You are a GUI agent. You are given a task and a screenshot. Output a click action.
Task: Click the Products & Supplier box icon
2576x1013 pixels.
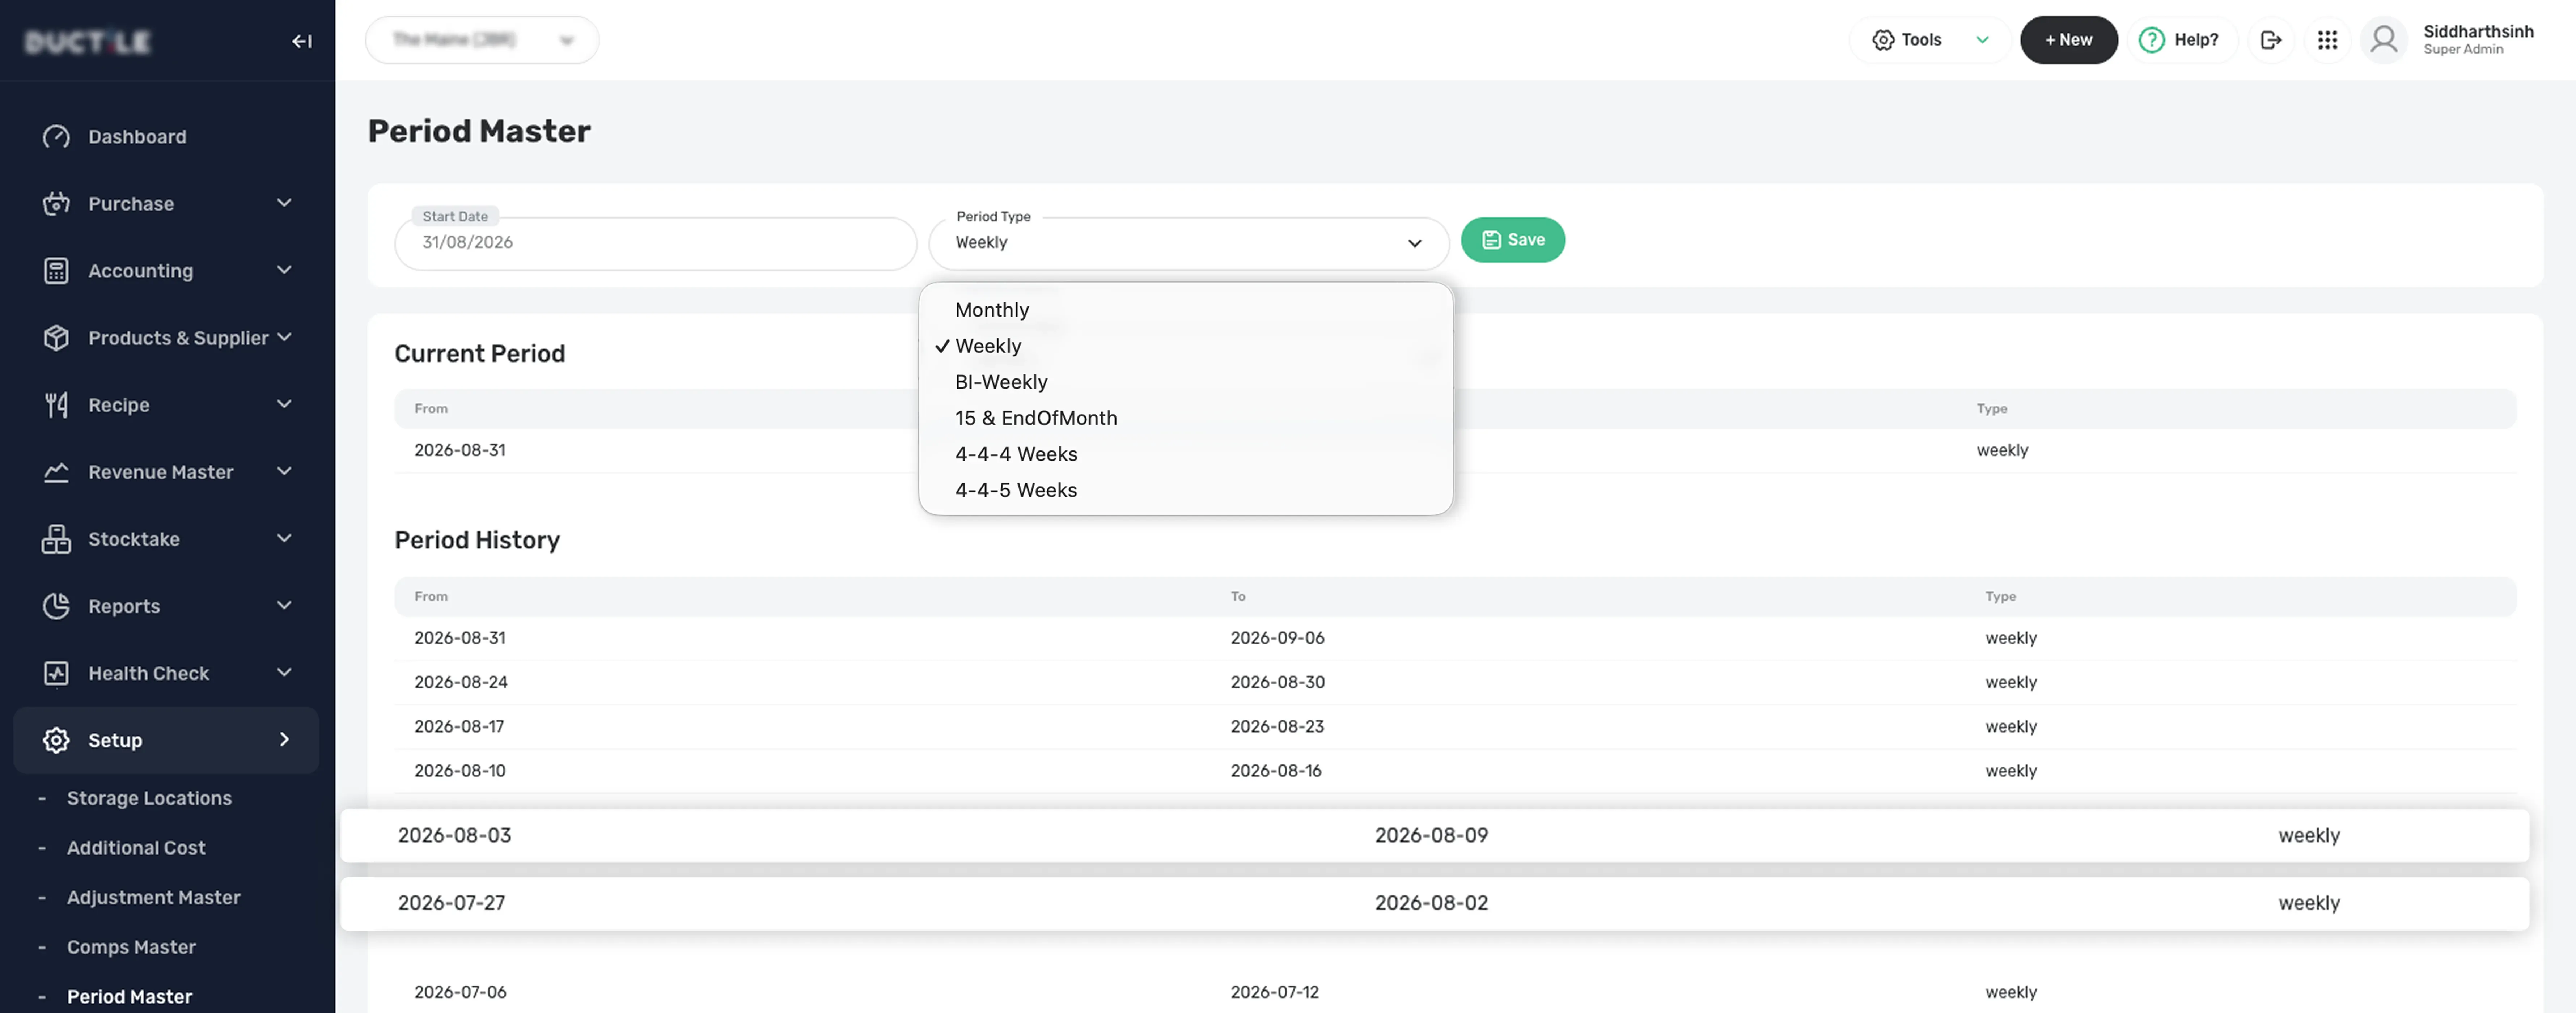point(56,338)
